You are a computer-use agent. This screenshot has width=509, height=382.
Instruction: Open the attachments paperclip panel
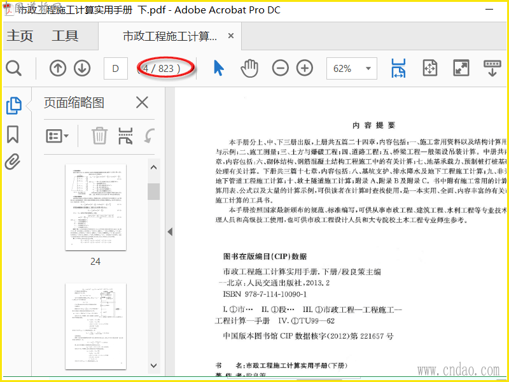pos(13,162)
